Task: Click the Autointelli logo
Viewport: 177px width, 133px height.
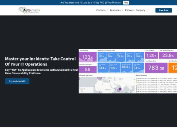Action: coord(29,10)
